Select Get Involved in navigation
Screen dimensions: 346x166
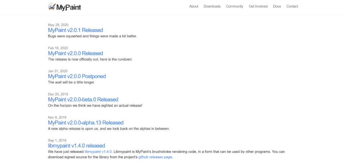click(258, 6)
